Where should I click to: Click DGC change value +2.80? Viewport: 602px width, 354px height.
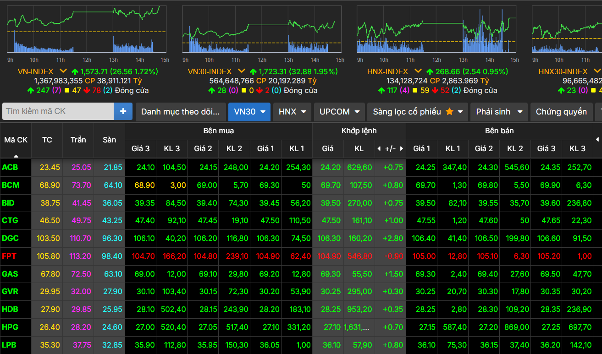tap(392, 238)
